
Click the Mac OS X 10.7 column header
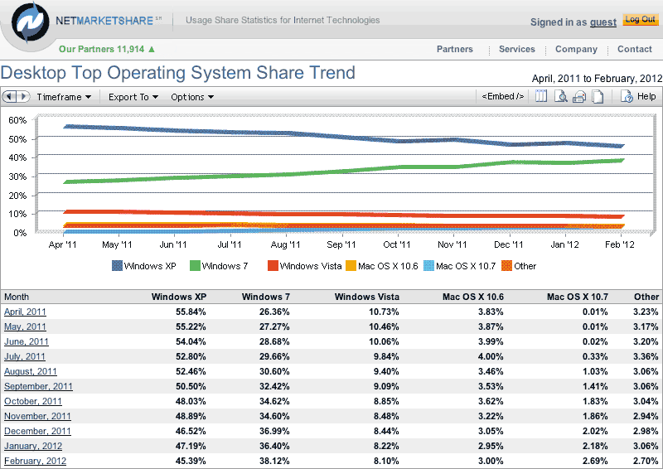(577, 297)
